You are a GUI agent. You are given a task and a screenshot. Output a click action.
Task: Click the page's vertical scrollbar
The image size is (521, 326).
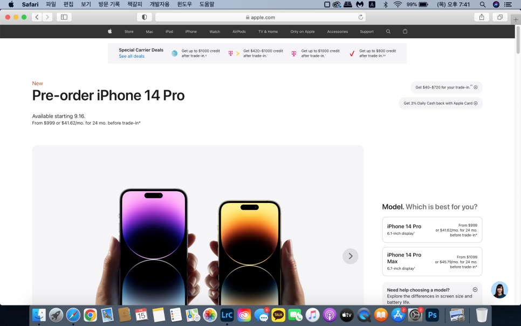click(x=518, y=40)
